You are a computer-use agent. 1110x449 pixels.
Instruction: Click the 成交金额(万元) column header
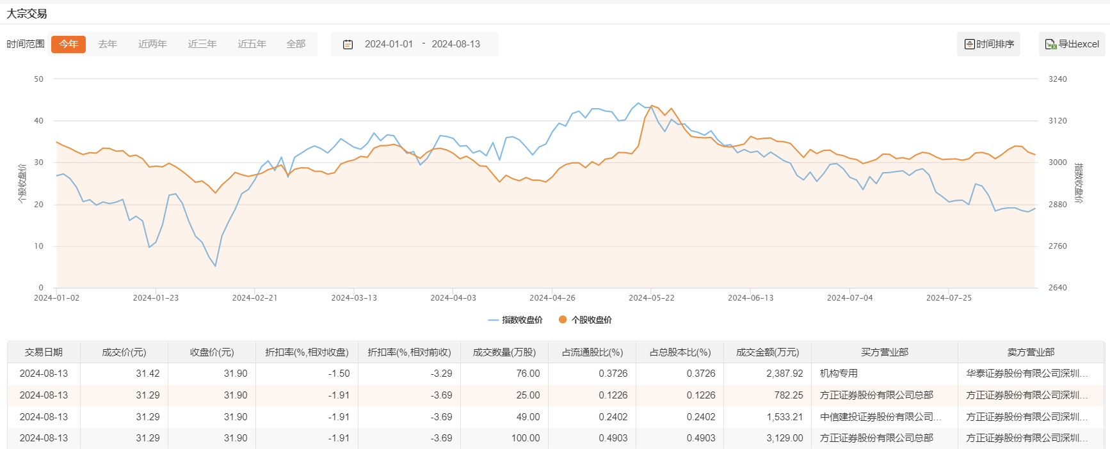coord(768,352)
